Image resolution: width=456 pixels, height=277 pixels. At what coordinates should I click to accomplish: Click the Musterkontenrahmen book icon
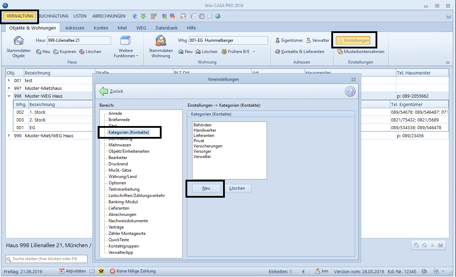[x=340, y=52]
